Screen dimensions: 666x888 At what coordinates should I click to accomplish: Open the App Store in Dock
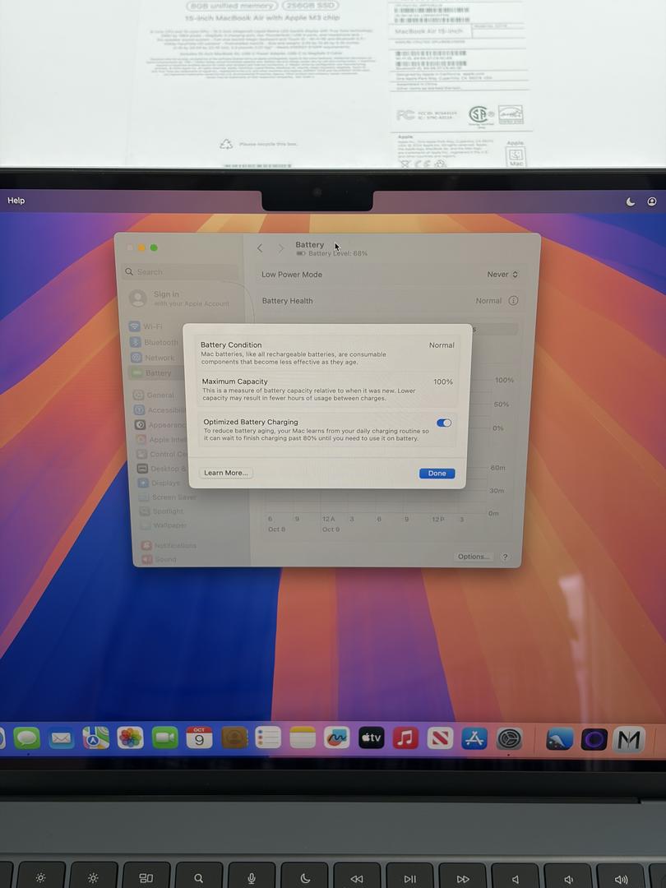474,738
